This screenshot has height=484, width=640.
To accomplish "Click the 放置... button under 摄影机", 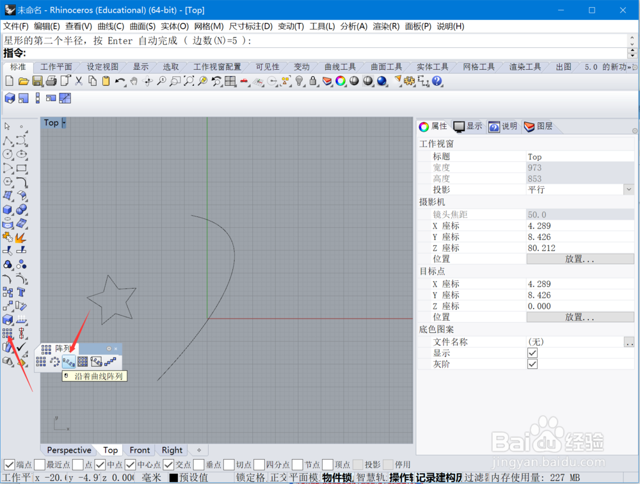I will tap(580, 259).
